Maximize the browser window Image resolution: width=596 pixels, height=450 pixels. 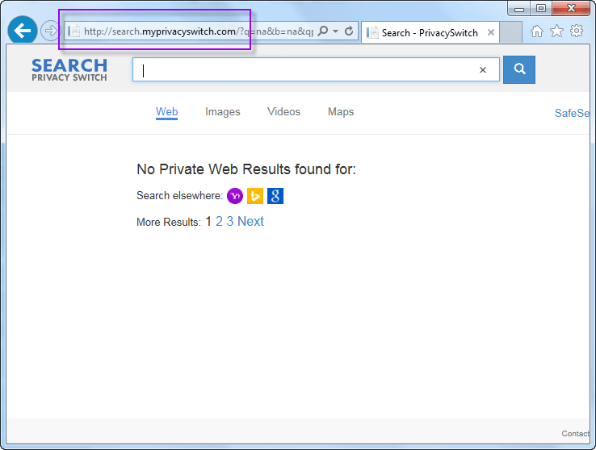coord(541,8)
